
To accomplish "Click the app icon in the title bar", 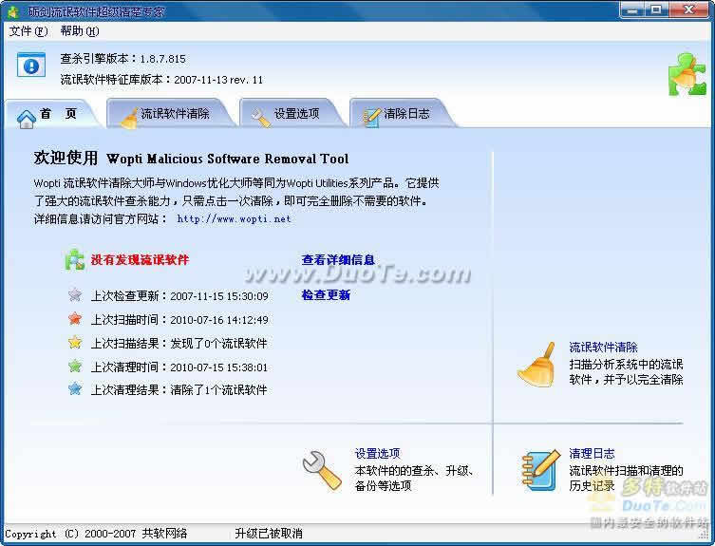I will tap(12, 11).
